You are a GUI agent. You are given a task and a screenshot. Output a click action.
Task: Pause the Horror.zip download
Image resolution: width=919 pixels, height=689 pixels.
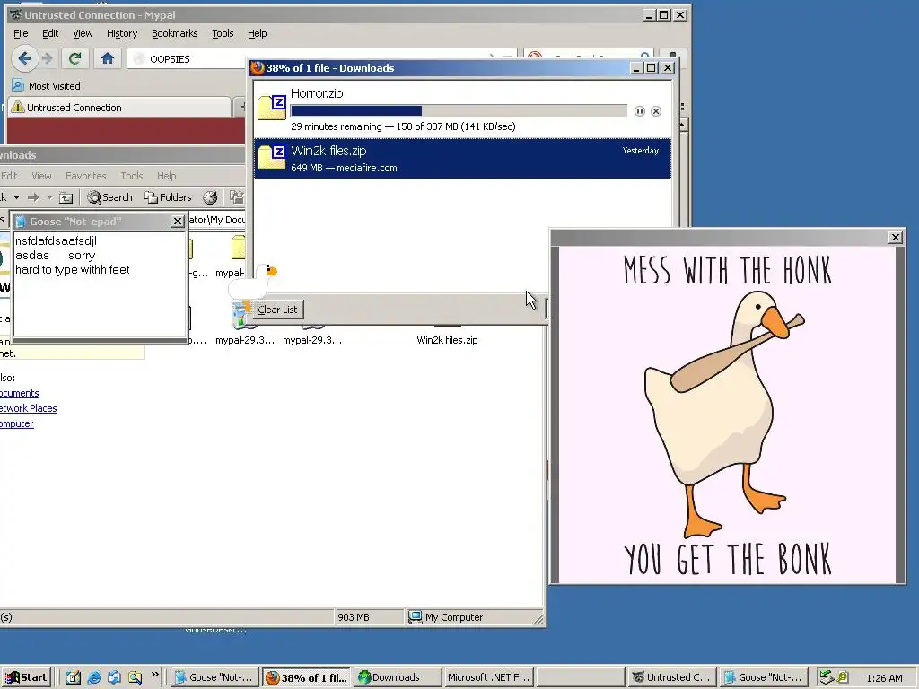click(639, 111)
